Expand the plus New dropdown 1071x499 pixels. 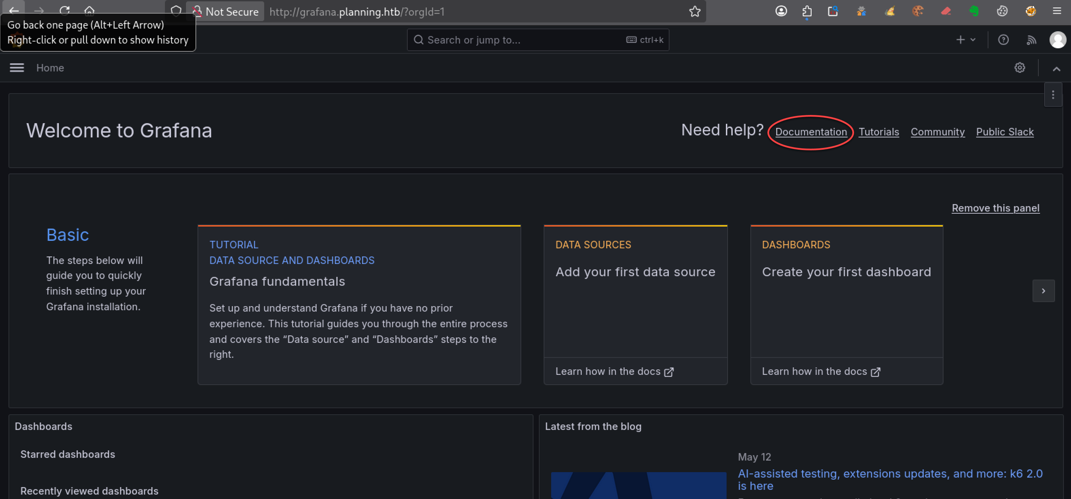(965, 40)
